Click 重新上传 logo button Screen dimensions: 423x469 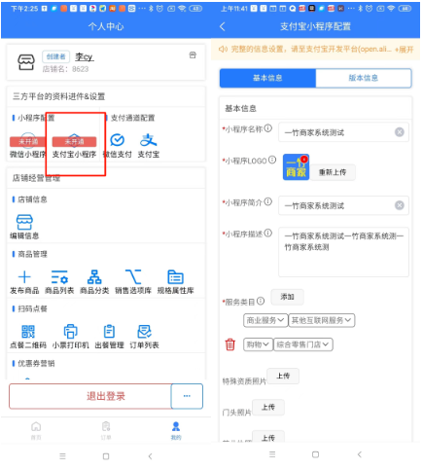point(333,172)
